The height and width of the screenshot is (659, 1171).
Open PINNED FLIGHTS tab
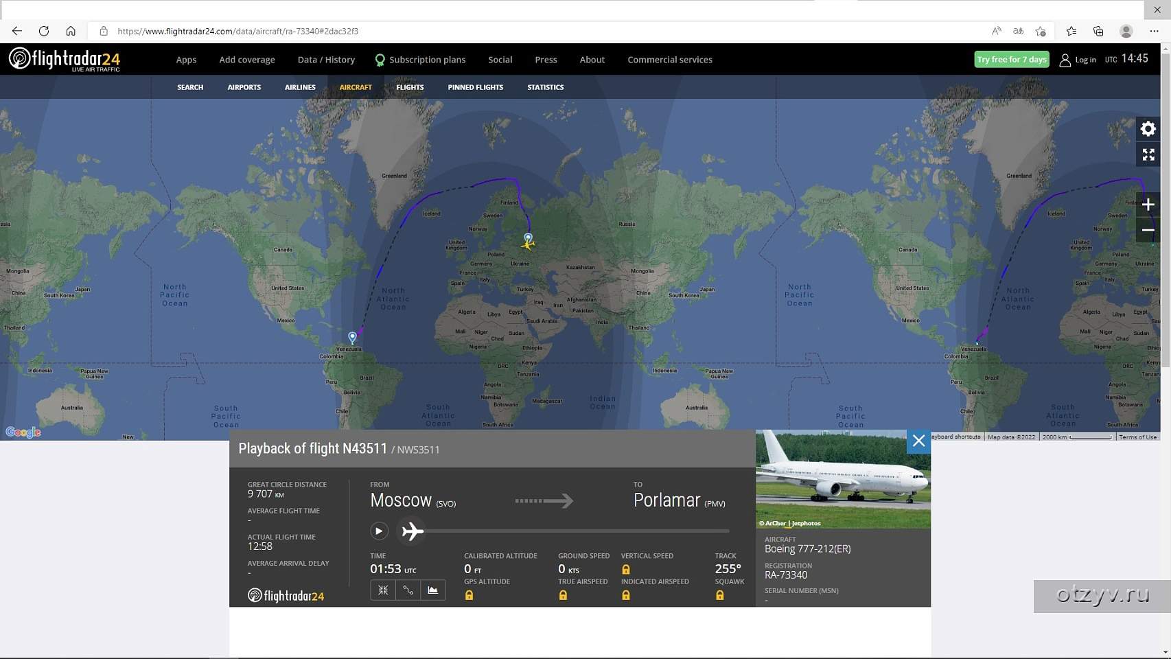tap(476, 87)
